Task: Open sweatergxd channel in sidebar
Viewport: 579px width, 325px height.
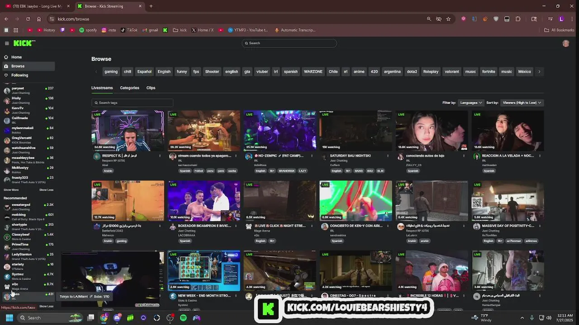Action: point(28,207)
